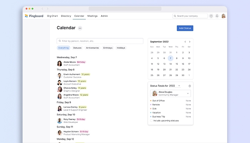Open Hayden Schoen's name link
Screen dimensions: 250x143
coord(71,132)
